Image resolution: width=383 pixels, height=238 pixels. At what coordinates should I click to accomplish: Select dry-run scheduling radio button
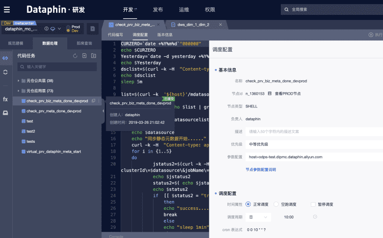276,204
